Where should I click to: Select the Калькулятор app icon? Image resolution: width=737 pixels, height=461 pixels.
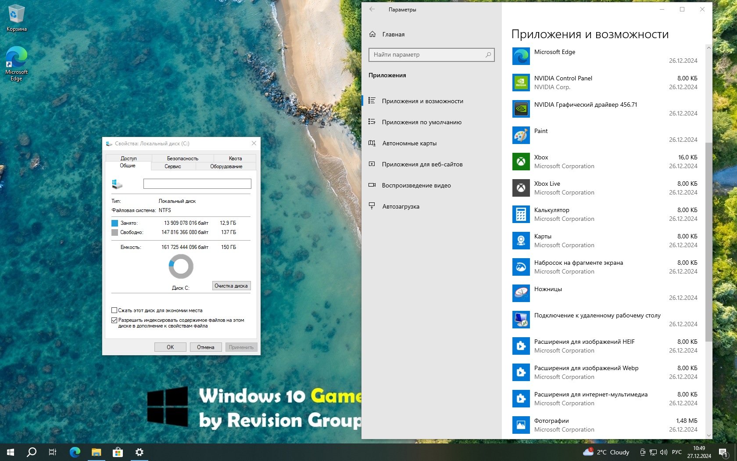coord(521,214)
